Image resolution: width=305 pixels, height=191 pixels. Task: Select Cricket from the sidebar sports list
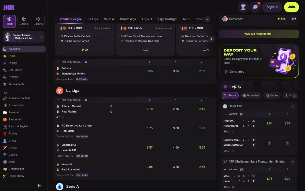coord(13,148)
